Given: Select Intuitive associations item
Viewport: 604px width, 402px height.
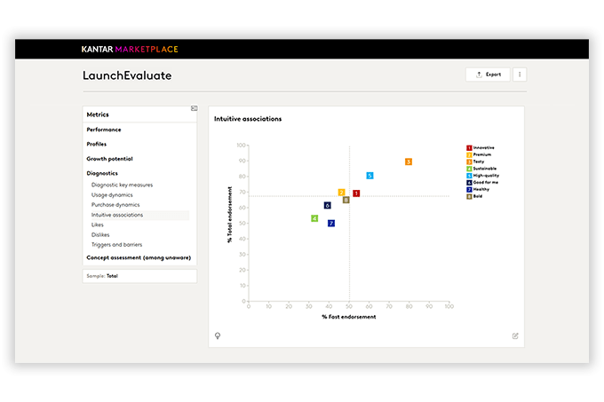Looking at the screenshot, I should click(139, 215).
